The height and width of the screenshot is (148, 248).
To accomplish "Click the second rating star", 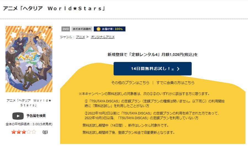I will coord(19,132).
